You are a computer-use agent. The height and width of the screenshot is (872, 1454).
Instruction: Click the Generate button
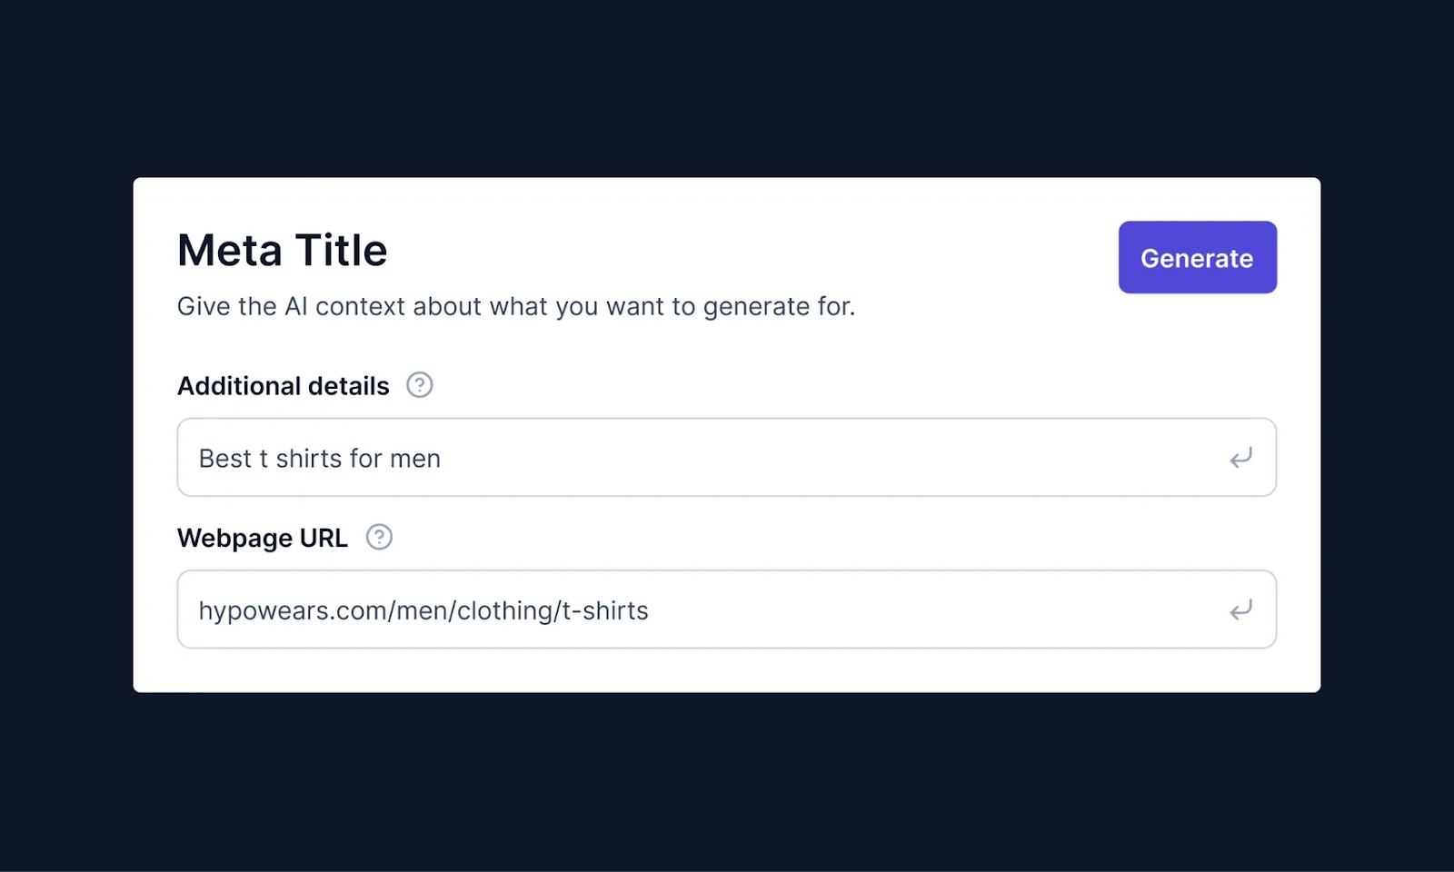tap(1197, 257)
